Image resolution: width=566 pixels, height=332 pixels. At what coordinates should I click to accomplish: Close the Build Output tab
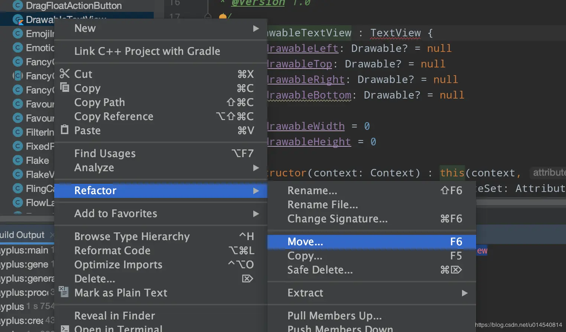click(x=52, y=235)
